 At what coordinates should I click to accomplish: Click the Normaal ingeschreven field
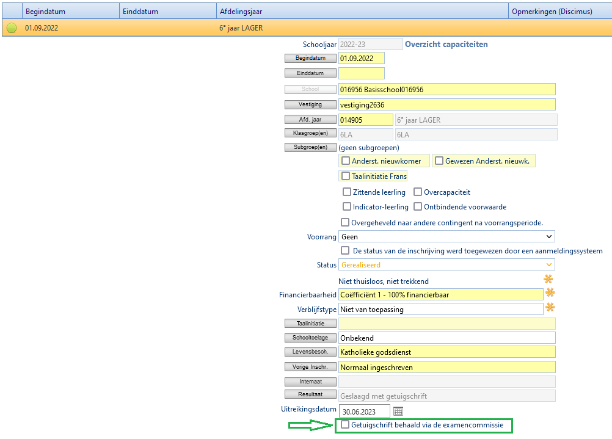pyautogui.click(x=447, y=367)
